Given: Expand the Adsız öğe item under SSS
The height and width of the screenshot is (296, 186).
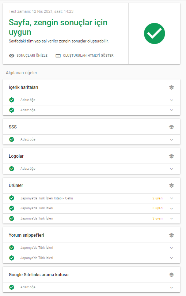Looking at the screenshot, I should click(92, 139).
